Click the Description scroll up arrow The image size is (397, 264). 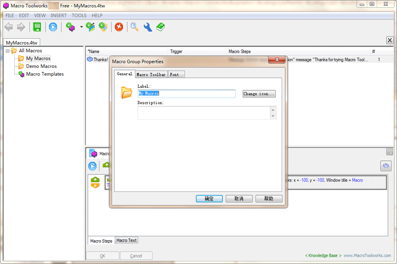point(273,110)
